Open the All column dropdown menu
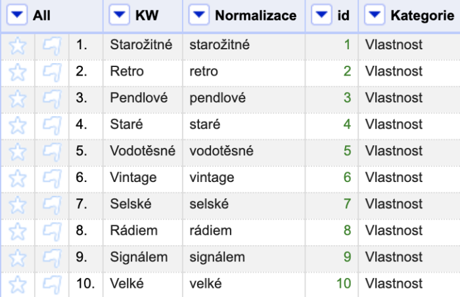 (x=17, y=14)
